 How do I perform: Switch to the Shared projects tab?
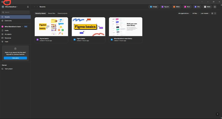pyautogui.click(x=62, y=13)
